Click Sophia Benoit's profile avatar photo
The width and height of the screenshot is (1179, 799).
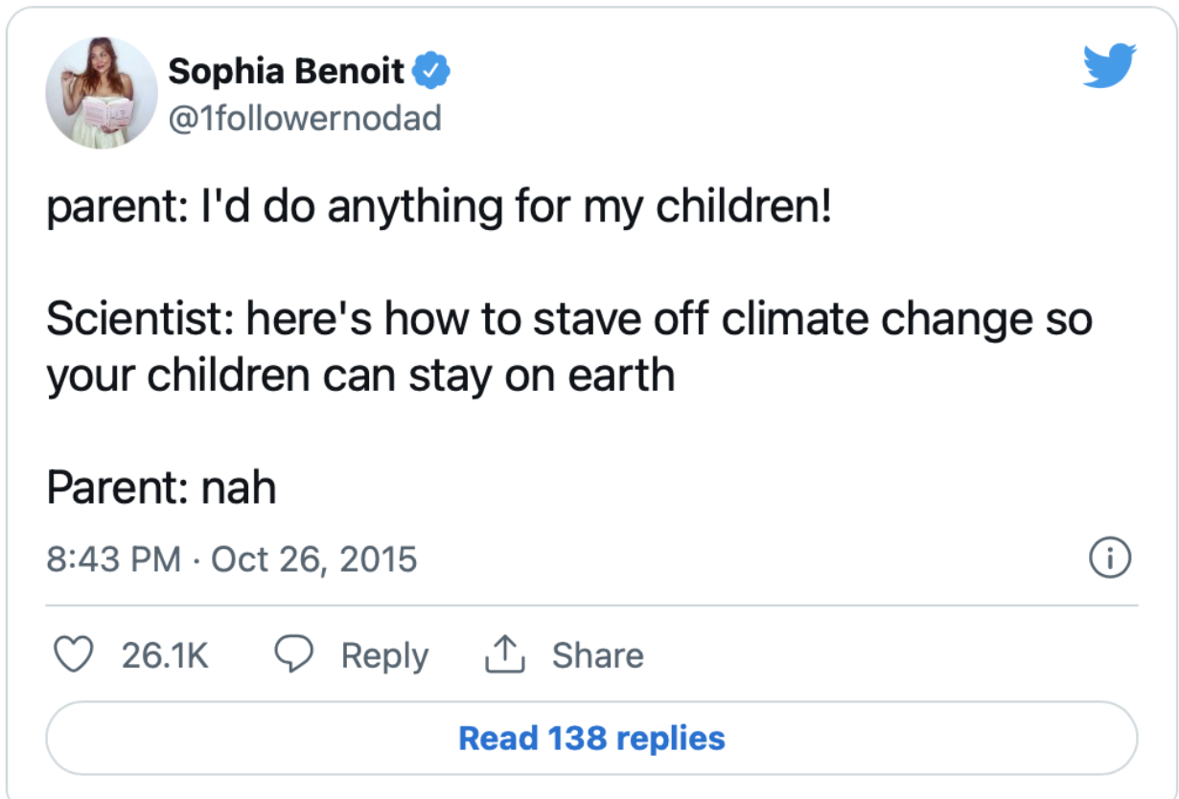tap(102, 93)
